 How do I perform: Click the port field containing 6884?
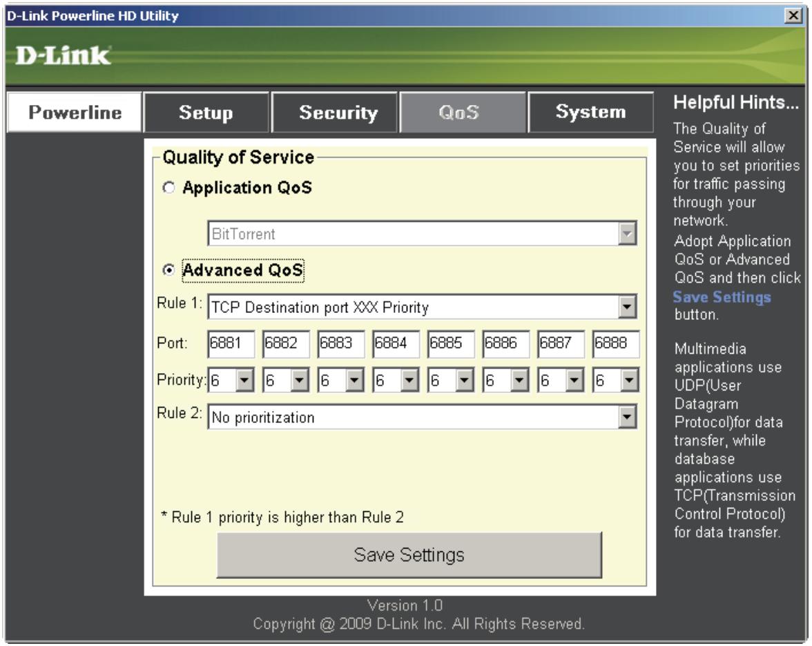click(x=396, y=343)
